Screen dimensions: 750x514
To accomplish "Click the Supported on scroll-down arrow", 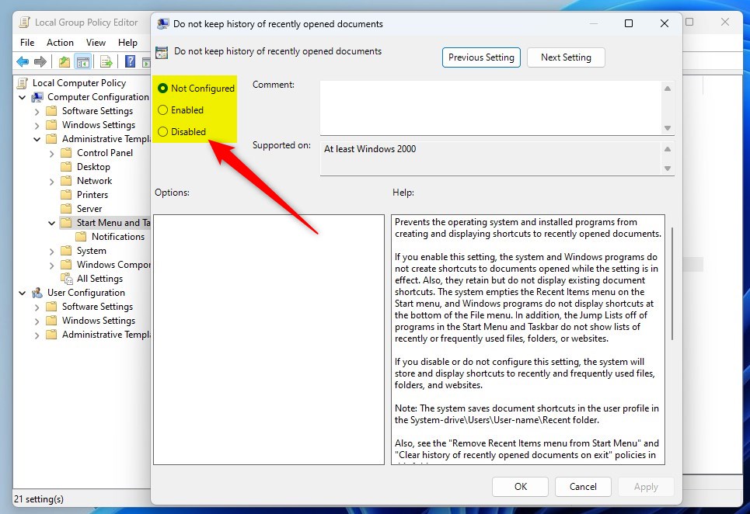I will [668, 168].
